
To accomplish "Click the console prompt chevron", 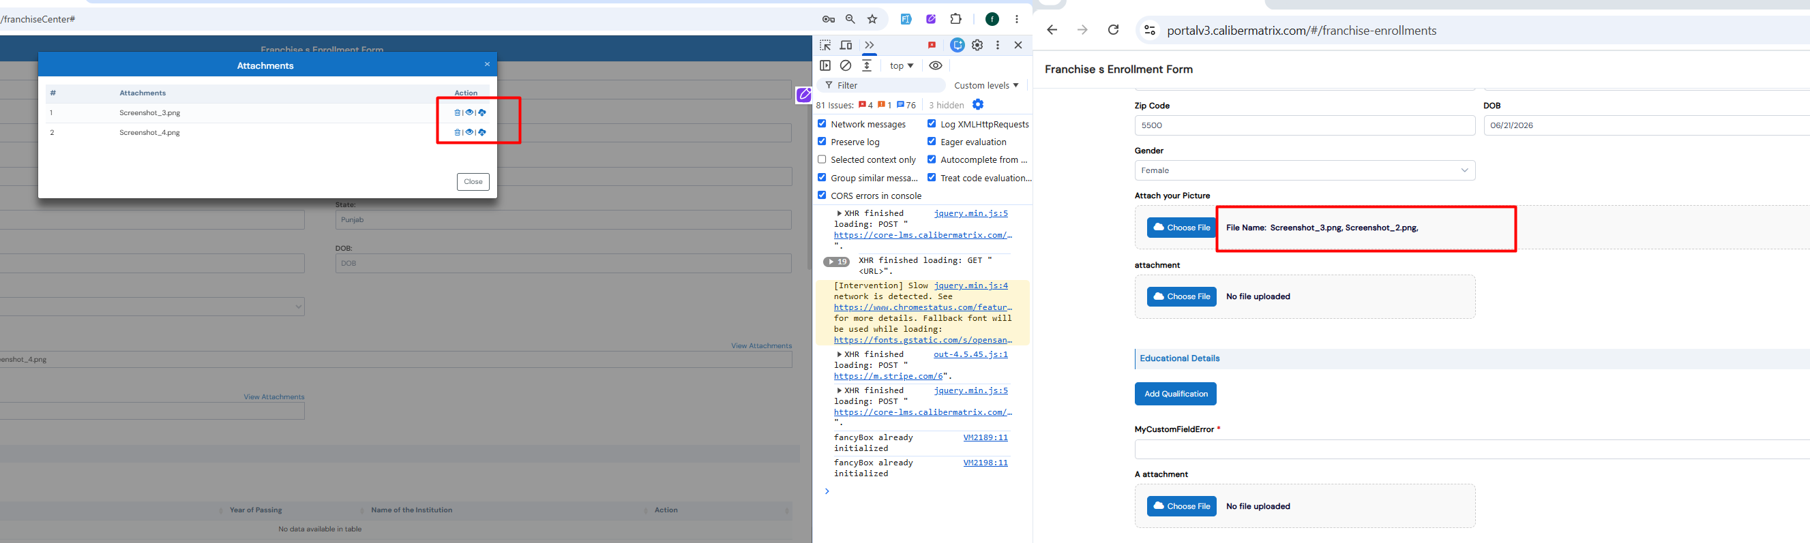I will (x=827, y=491).
